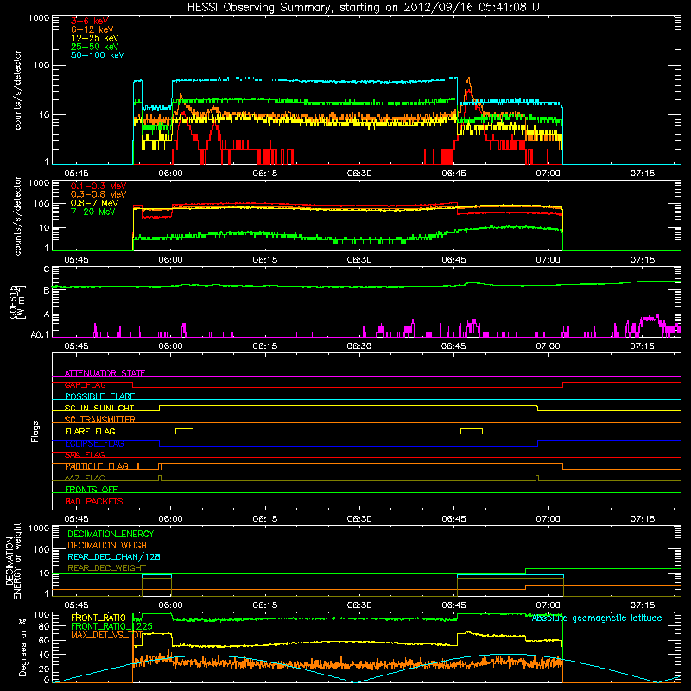This screenshot has height=691, width=691.
Task: Select the red 3-6 keV legend label
Action: pyautogui.click(x=90, y=21)
